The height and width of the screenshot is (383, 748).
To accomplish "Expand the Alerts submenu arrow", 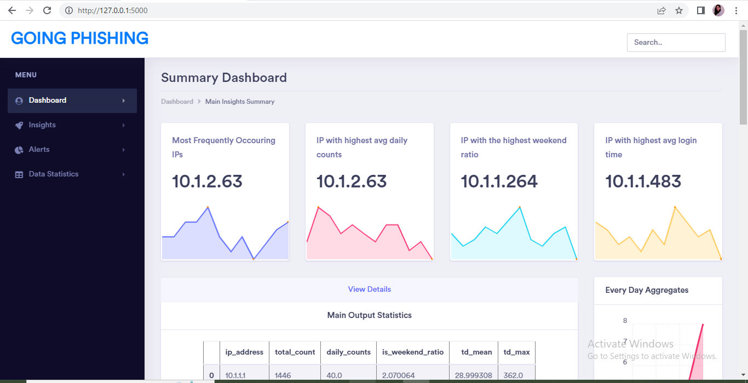I will coord(124,150).
